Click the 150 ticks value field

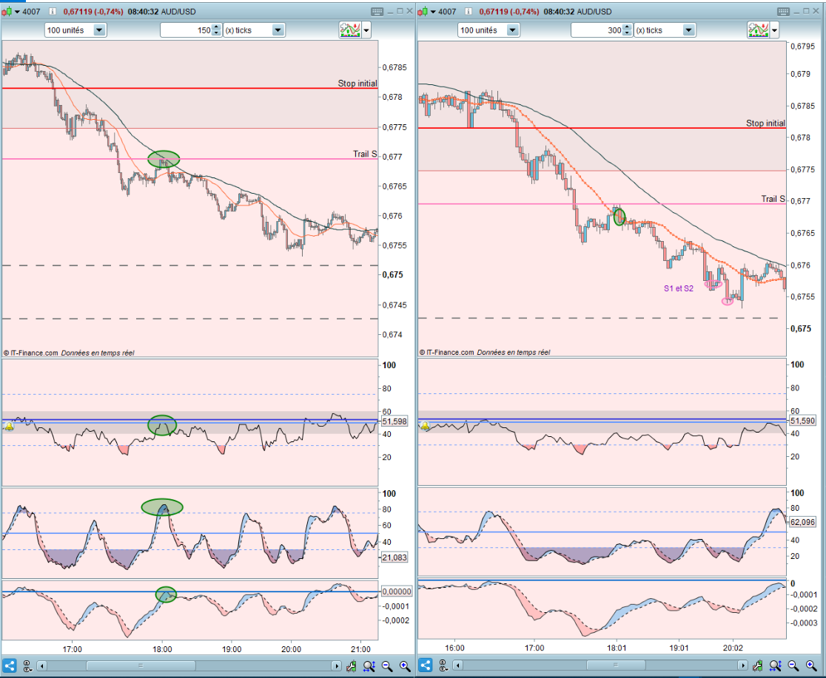click(x=186, y=30)
